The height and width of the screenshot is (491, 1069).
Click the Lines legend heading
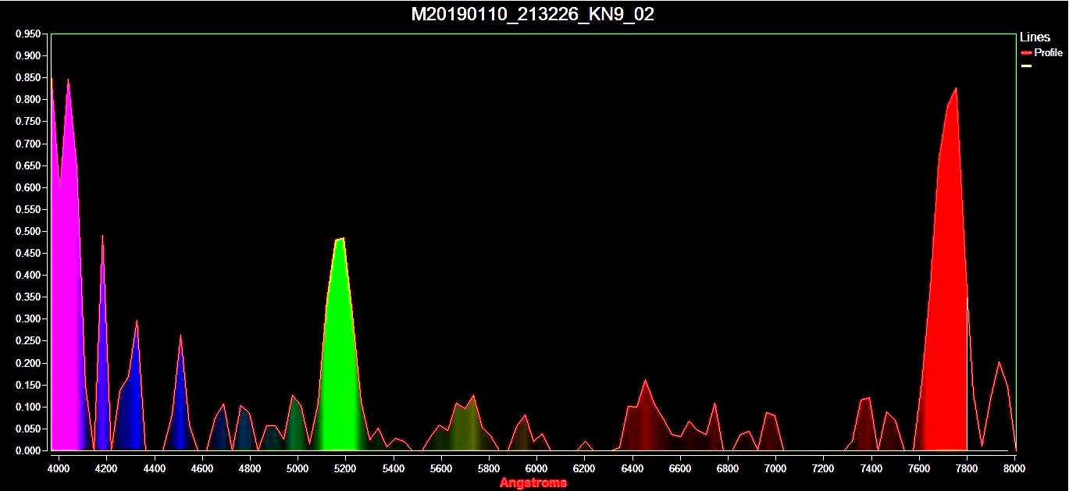coord(1035,37)
